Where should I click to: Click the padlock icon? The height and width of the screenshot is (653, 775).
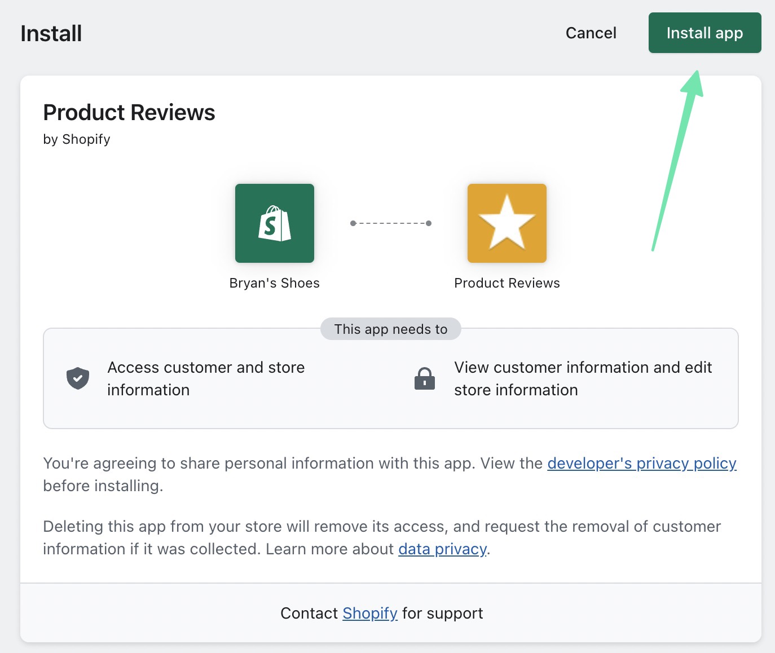coord(425,378)
